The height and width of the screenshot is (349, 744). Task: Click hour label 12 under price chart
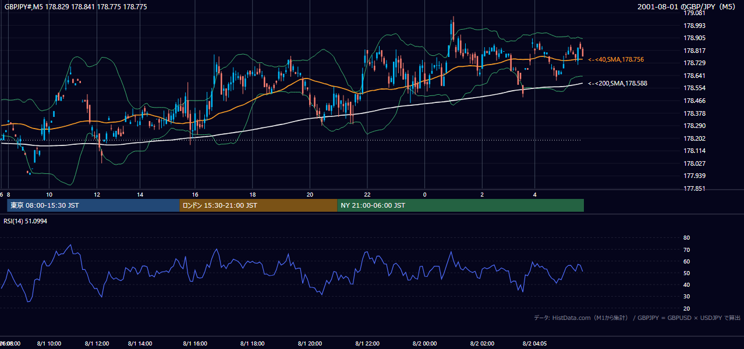(x=97, y=194)
